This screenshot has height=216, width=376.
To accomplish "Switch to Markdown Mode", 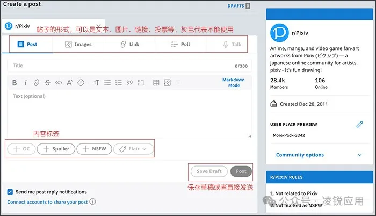I will tap(234, 82).
